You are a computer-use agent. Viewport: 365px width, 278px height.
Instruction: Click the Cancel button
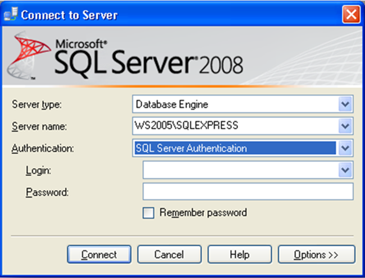pos(169,254)
